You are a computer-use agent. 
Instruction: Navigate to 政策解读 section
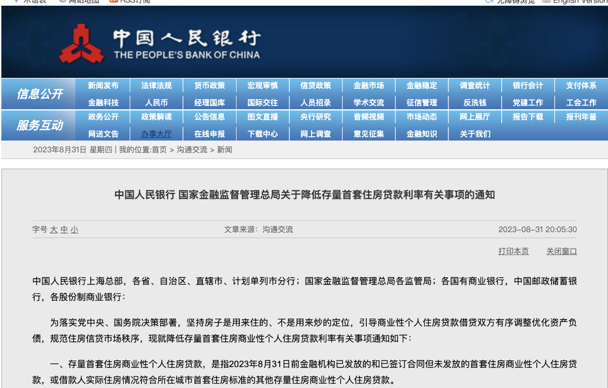156,117
